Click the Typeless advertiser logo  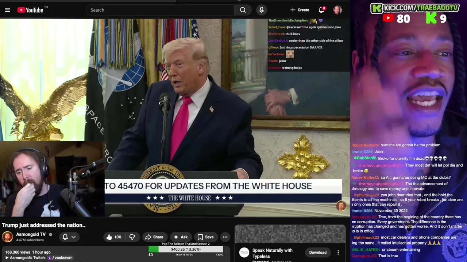[244, 253]
